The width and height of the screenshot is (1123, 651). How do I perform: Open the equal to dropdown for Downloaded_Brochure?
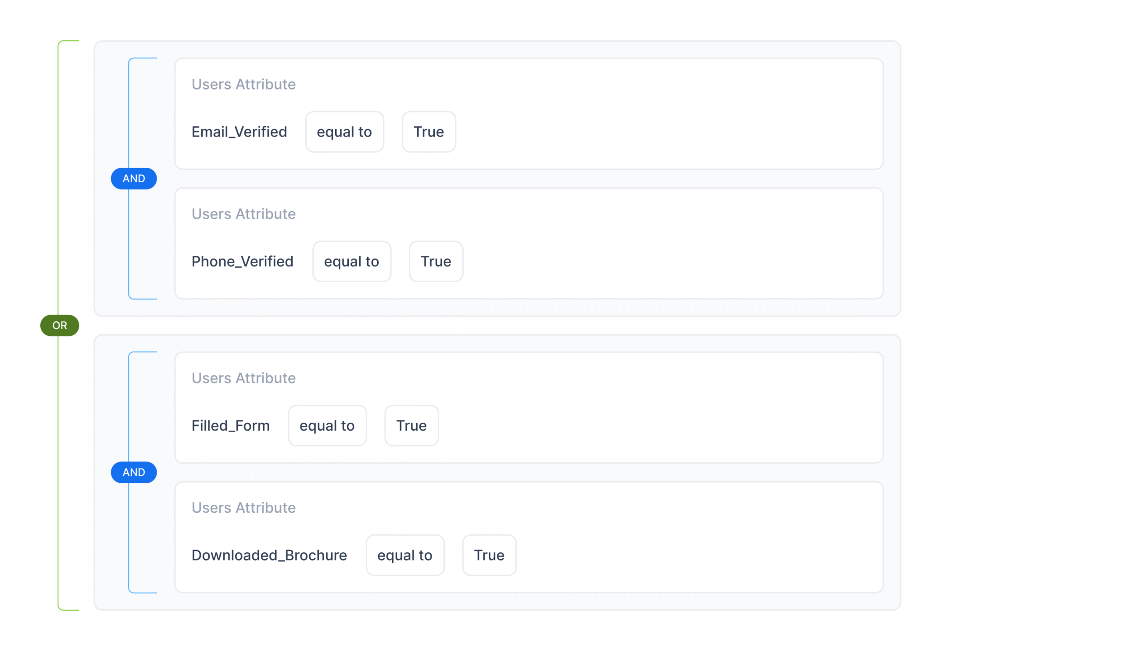(404, 556)
